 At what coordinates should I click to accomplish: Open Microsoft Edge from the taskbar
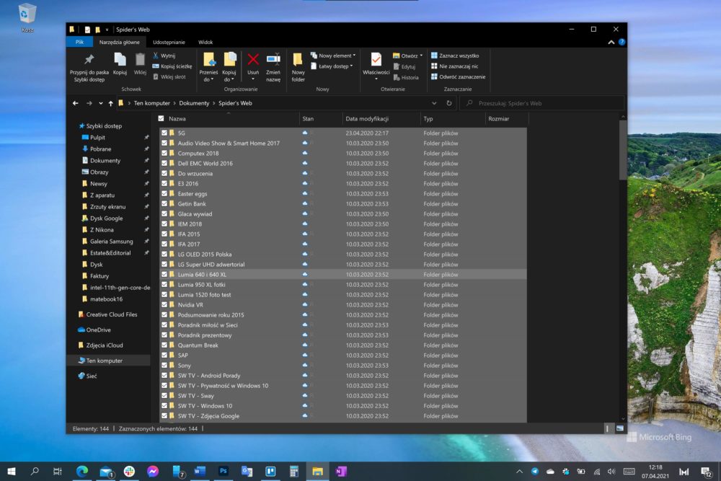coord(82,471)
